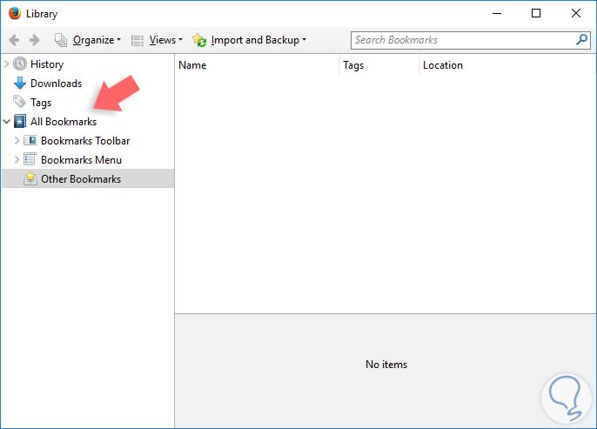Open the Import and Backup dropdown
The height and width of the screenshot is (429, 597).
(258, 40)
